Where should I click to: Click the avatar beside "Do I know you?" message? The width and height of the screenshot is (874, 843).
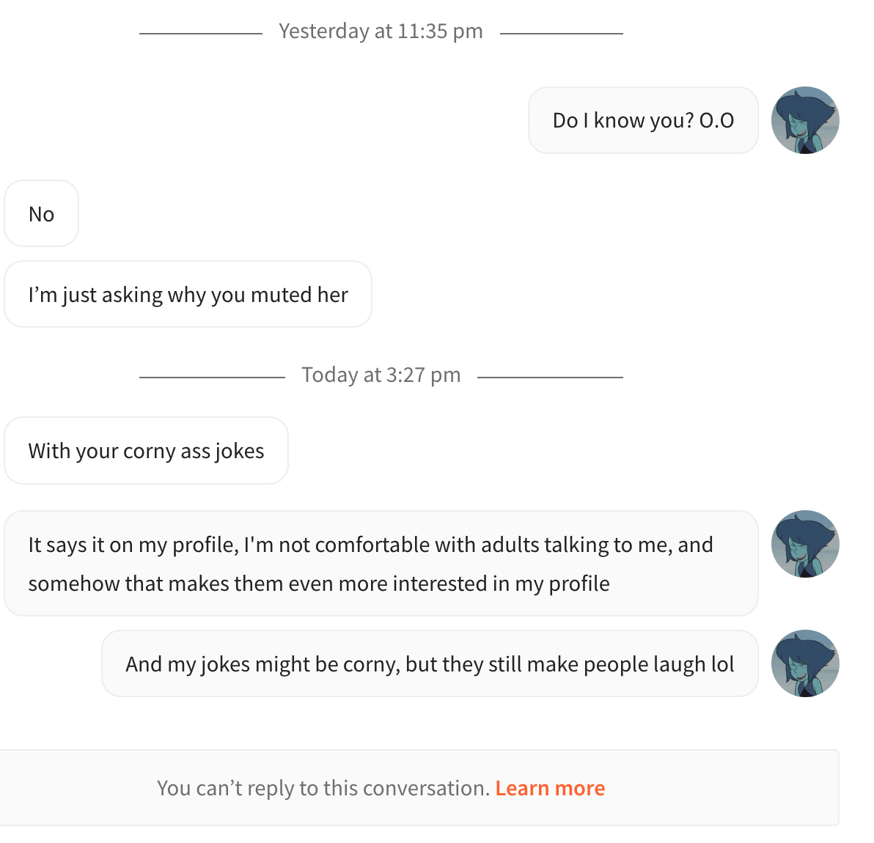[x=805, y=120]
